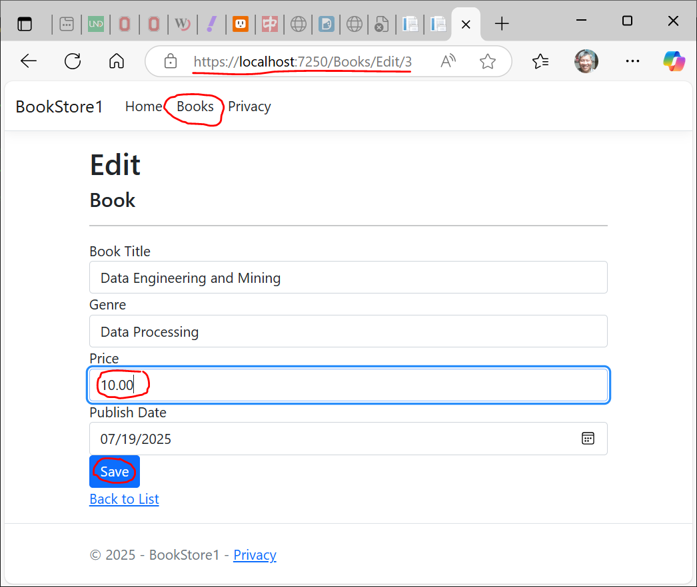Minimize the browser window
The height and width of the screenshot is (587, 697).
coord(581,21)
